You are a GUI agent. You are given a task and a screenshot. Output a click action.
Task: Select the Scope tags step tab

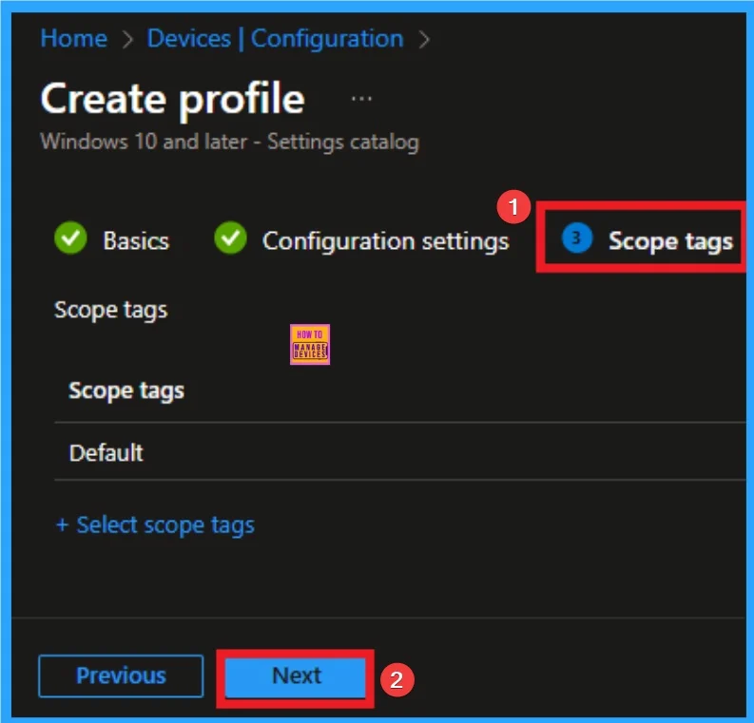669,241
